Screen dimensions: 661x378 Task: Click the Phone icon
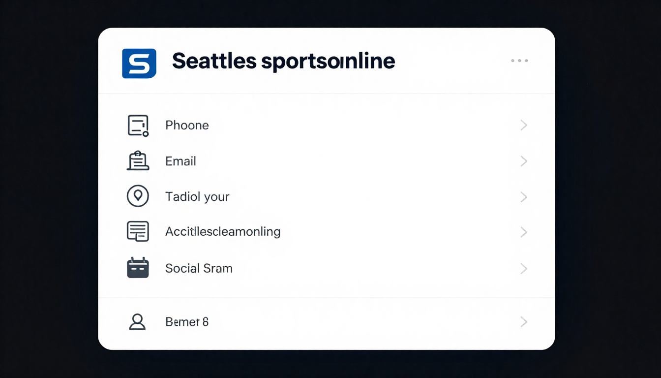tap(138, 125)
